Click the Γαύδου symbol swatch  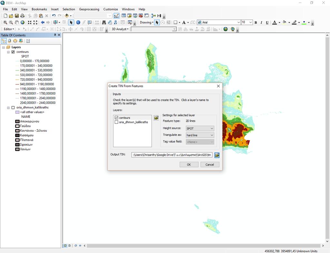[x=17, y=126]
